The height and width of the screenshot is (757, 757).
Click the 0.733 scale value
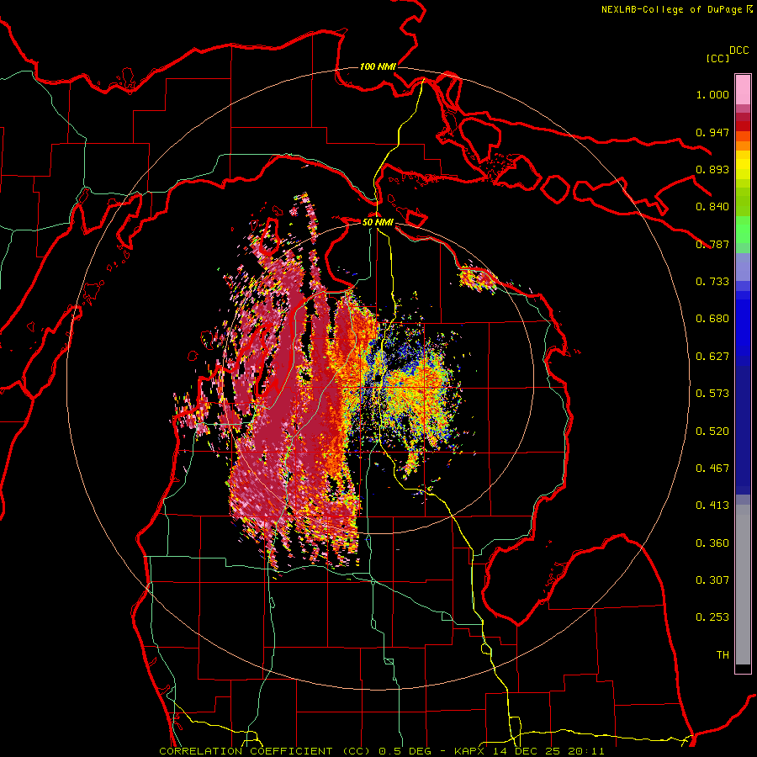(712, 282)
